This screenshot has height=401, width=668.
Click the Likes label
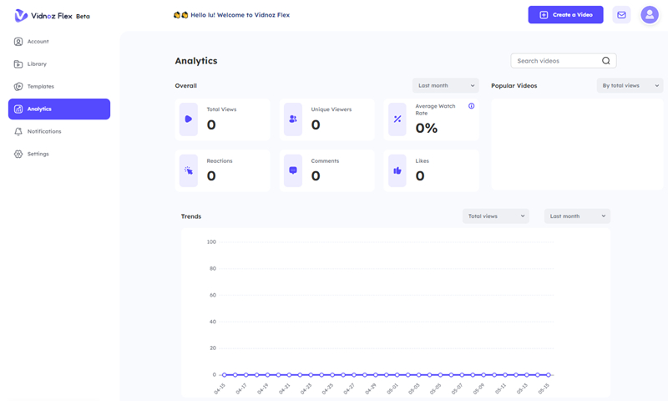click(423, 161)
